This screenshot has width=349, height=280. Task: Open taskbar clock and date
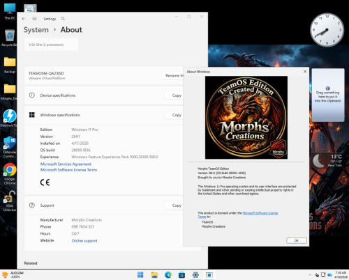pos(341,275)
